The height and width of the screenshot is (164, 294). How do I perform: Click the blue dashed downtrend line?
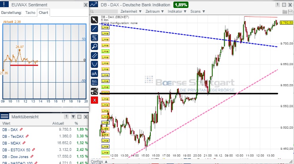point(189,35)
